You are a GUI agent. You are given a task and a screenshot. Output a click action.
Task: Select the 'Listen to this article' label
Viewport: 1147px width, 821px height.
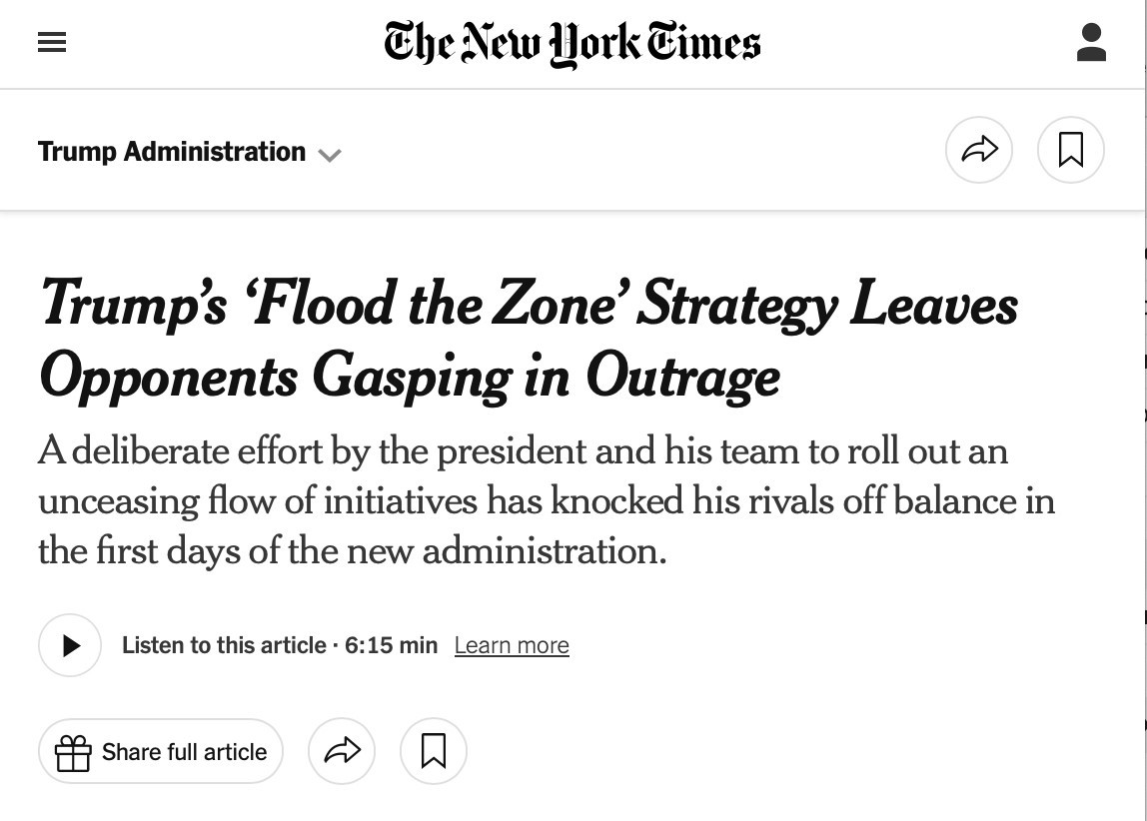[x=224, y=645]
